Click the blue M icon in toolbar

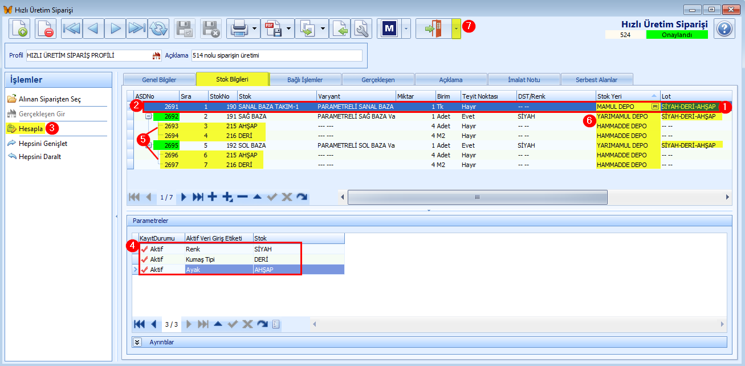click(389, 29)
